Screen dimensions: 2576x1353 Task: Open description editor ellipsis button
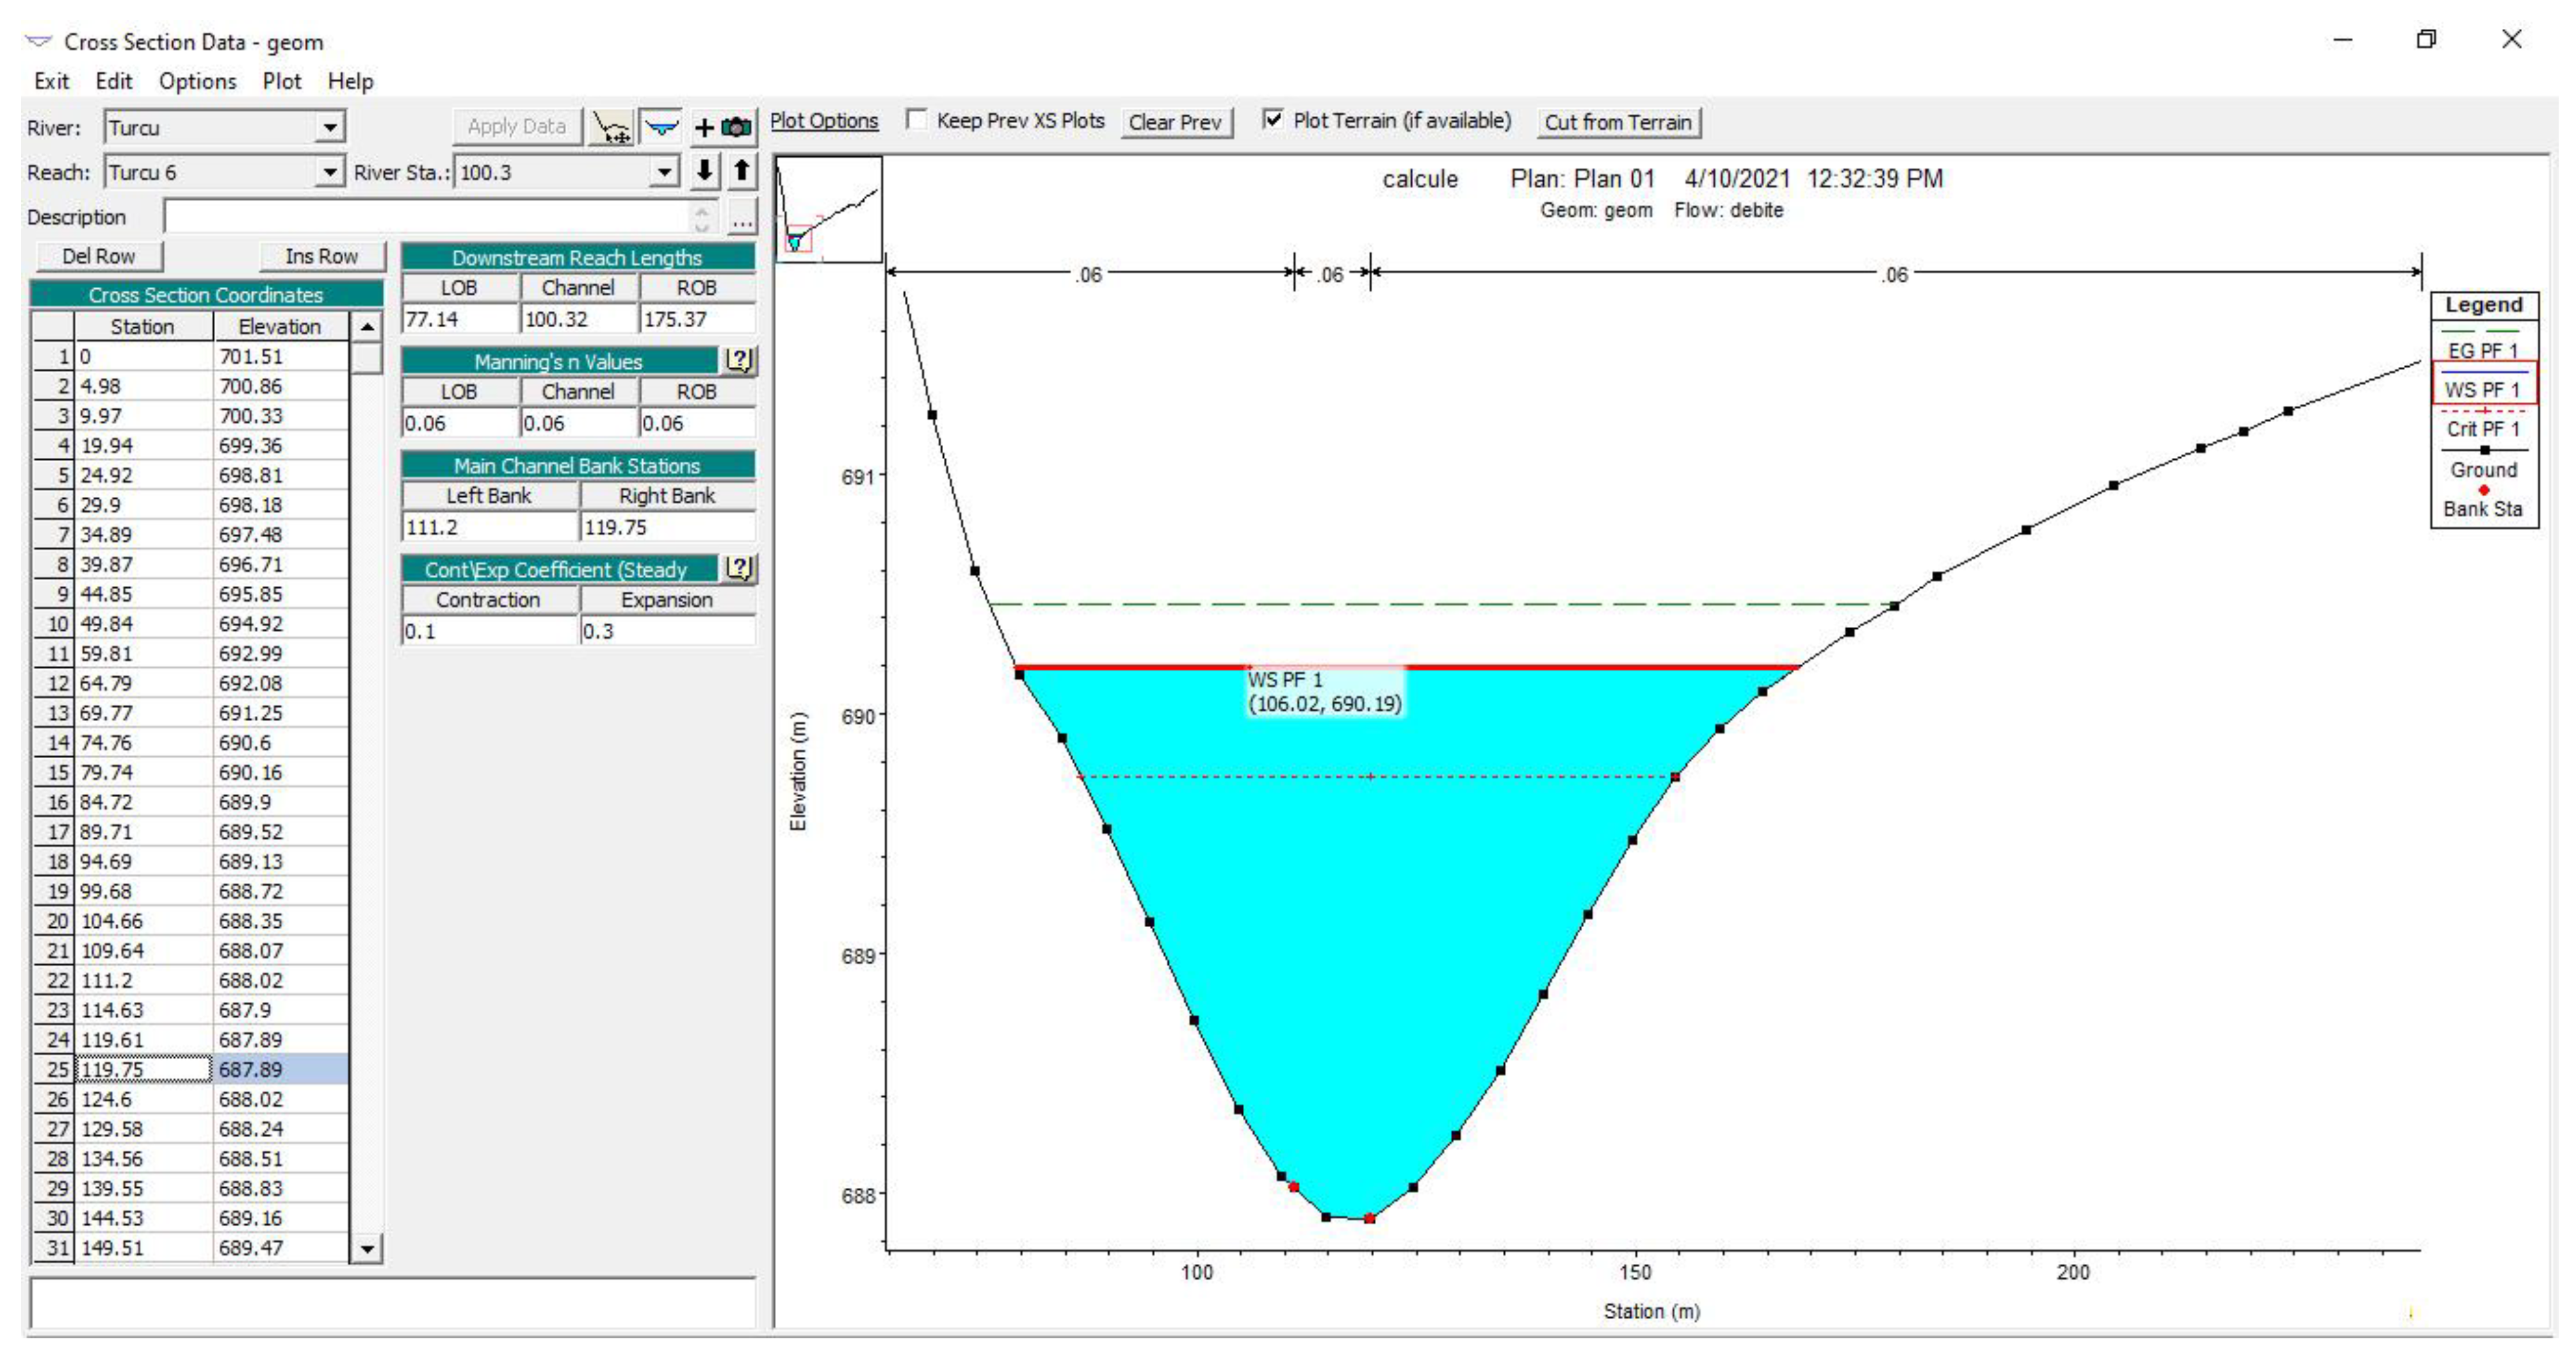click(x=741, y=217)
